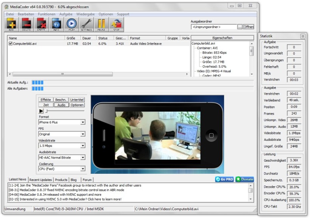Click the news list vertical scrollbar
Image resolution: width=310 pixels, height=218 pixels.
click(250, 192)
